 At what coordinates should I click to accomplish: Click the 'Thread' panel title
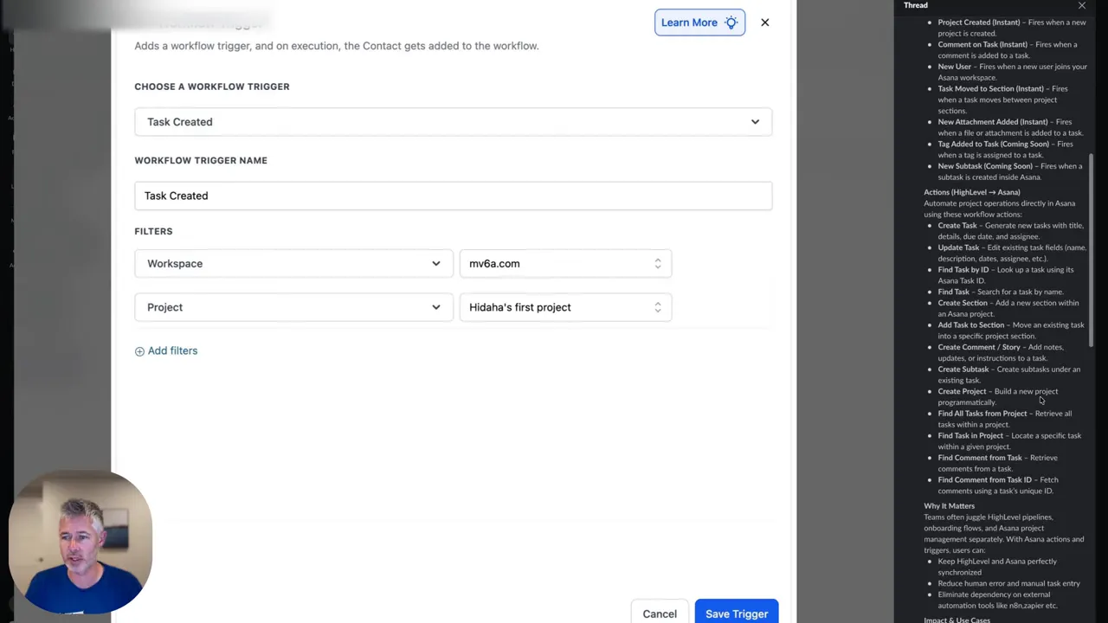pyautogui.click(x=916, y=5)
